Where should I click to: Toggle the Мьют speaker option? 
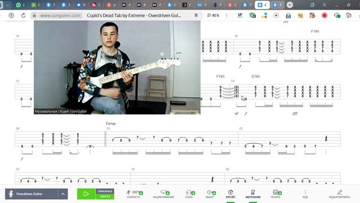[x=210, y=194]
